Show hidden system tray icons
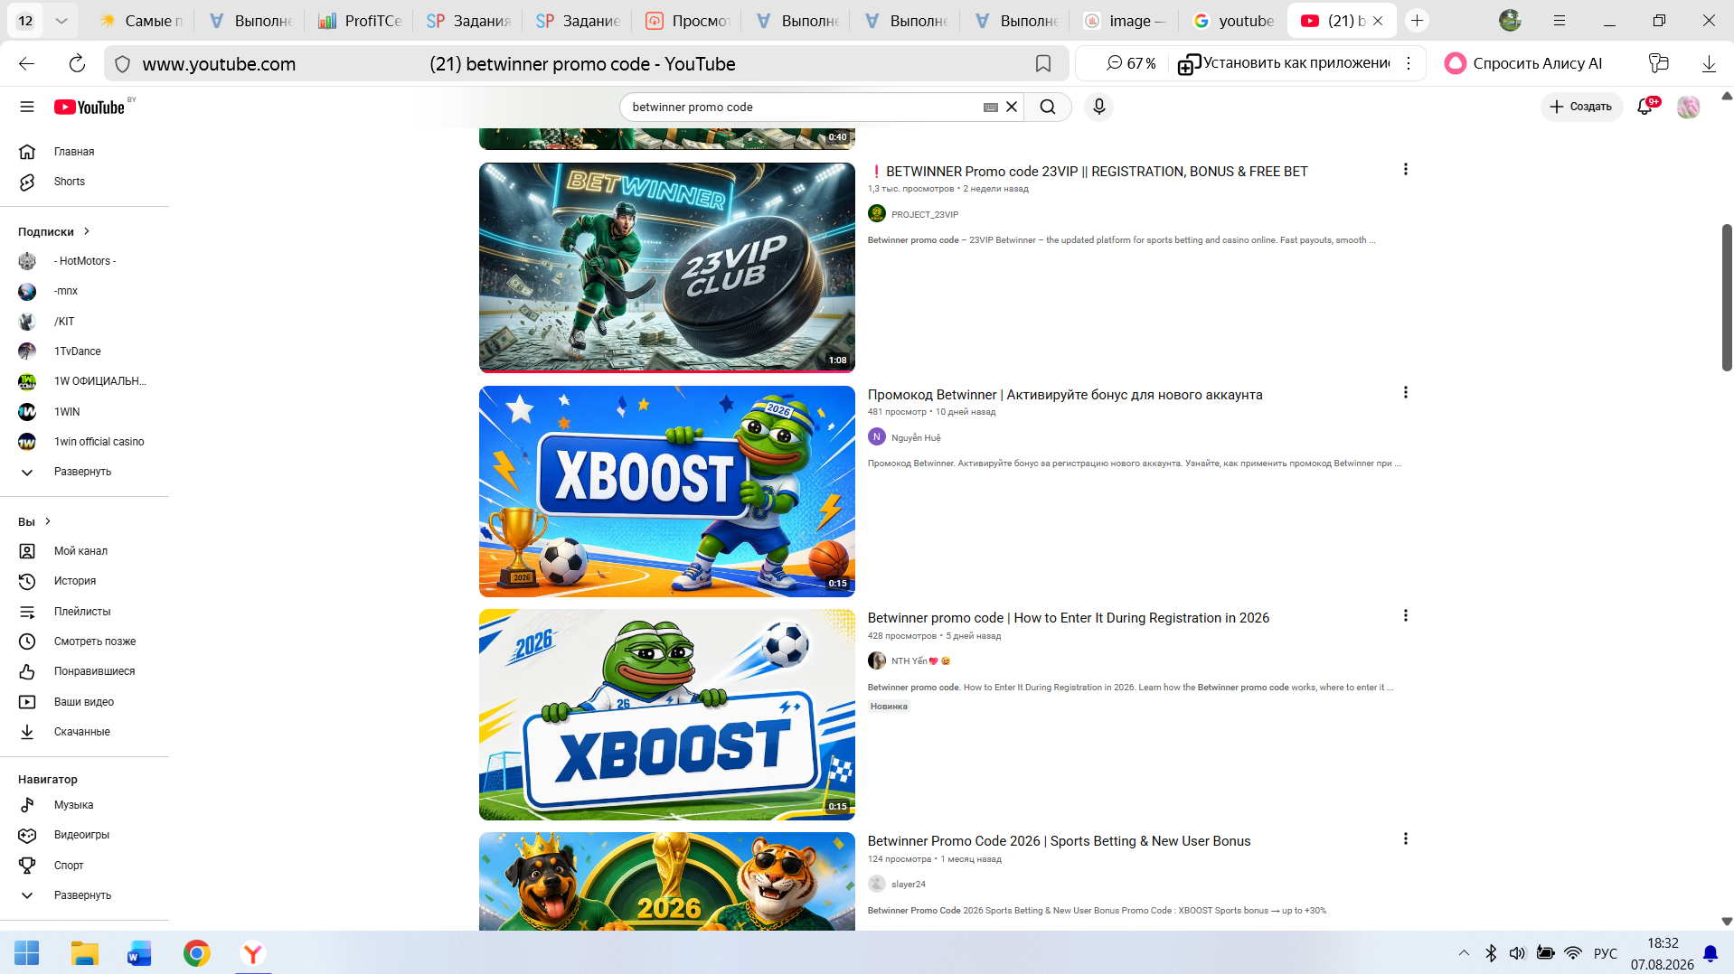The width and height of the screenshot is (1734, 974). tap(1464, 953)
